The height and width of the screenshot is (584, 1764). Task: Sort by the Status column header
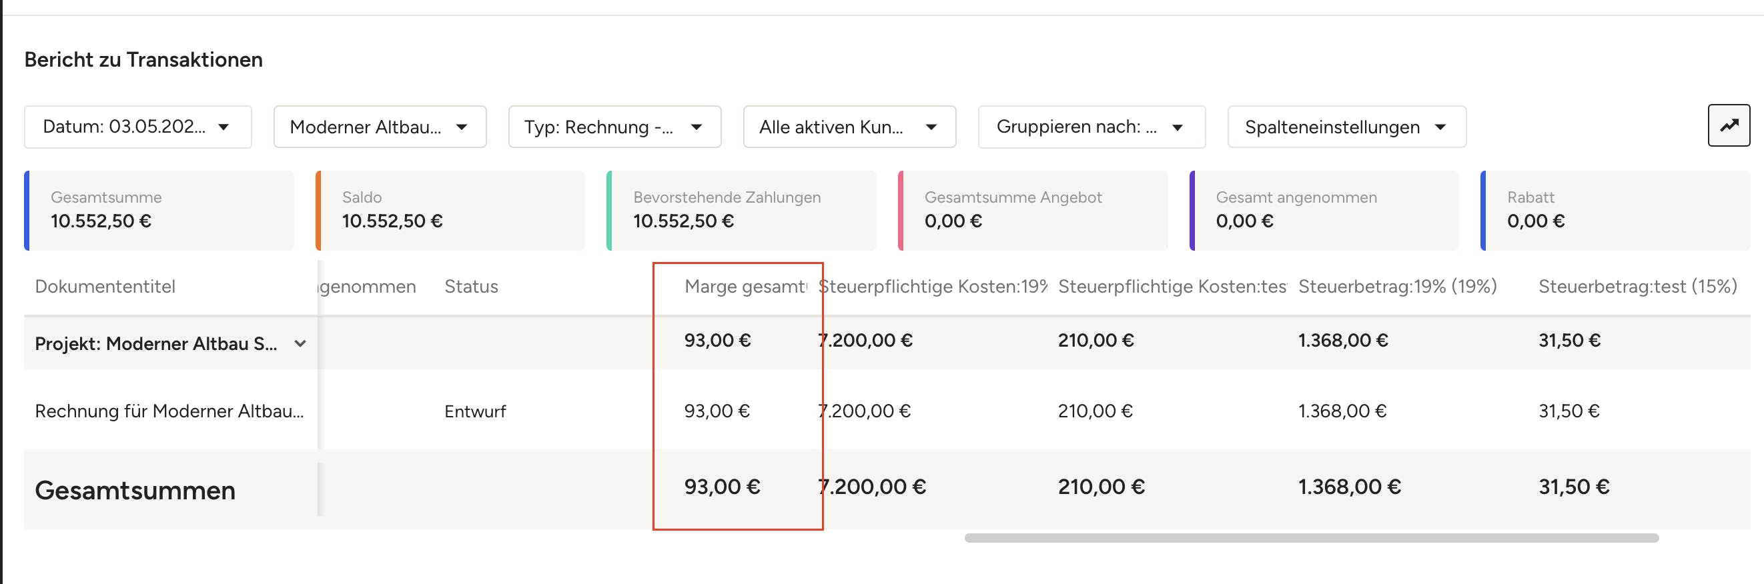pos(471,286)
